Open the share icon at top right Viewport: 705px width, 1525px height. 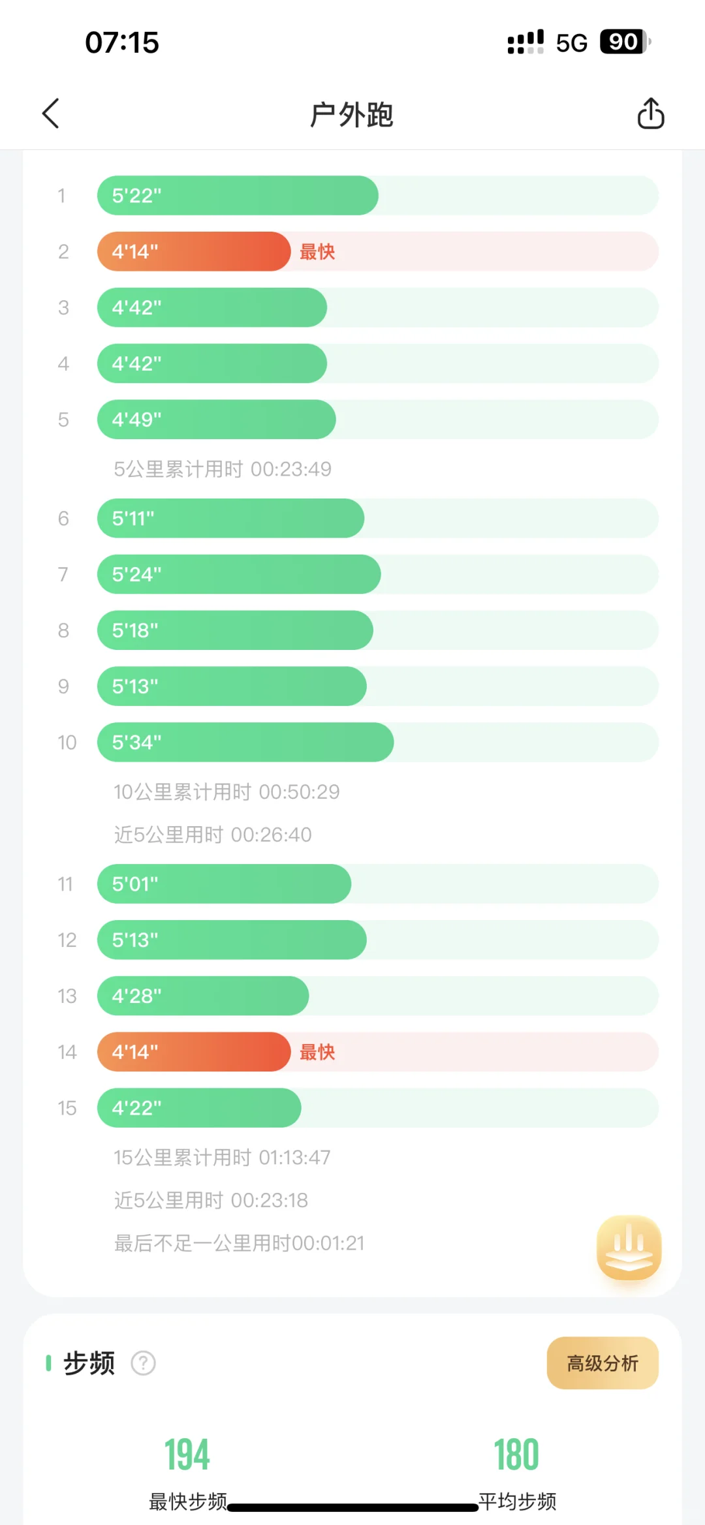[650, 114]
